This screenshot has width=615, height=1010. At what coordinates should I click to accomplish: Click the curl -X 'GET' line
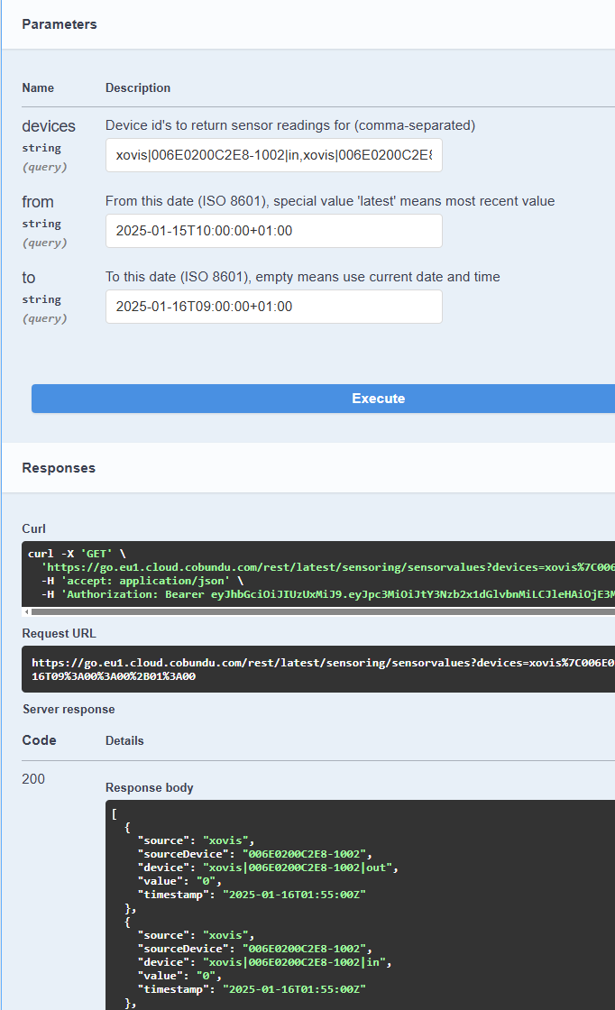(77, 554)
